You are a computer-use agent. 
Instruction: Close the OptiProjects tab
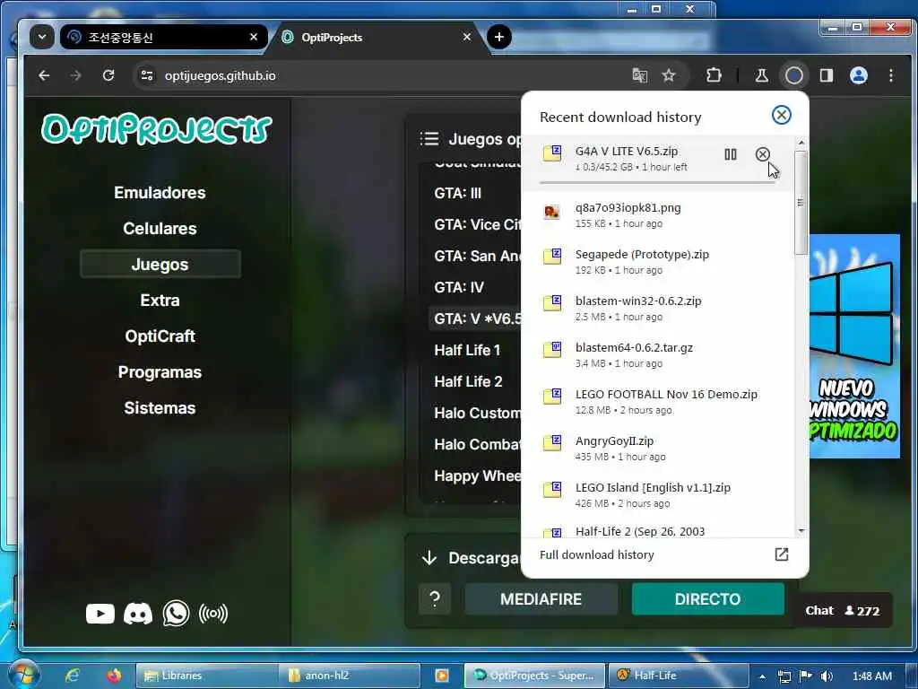point(466,37)
